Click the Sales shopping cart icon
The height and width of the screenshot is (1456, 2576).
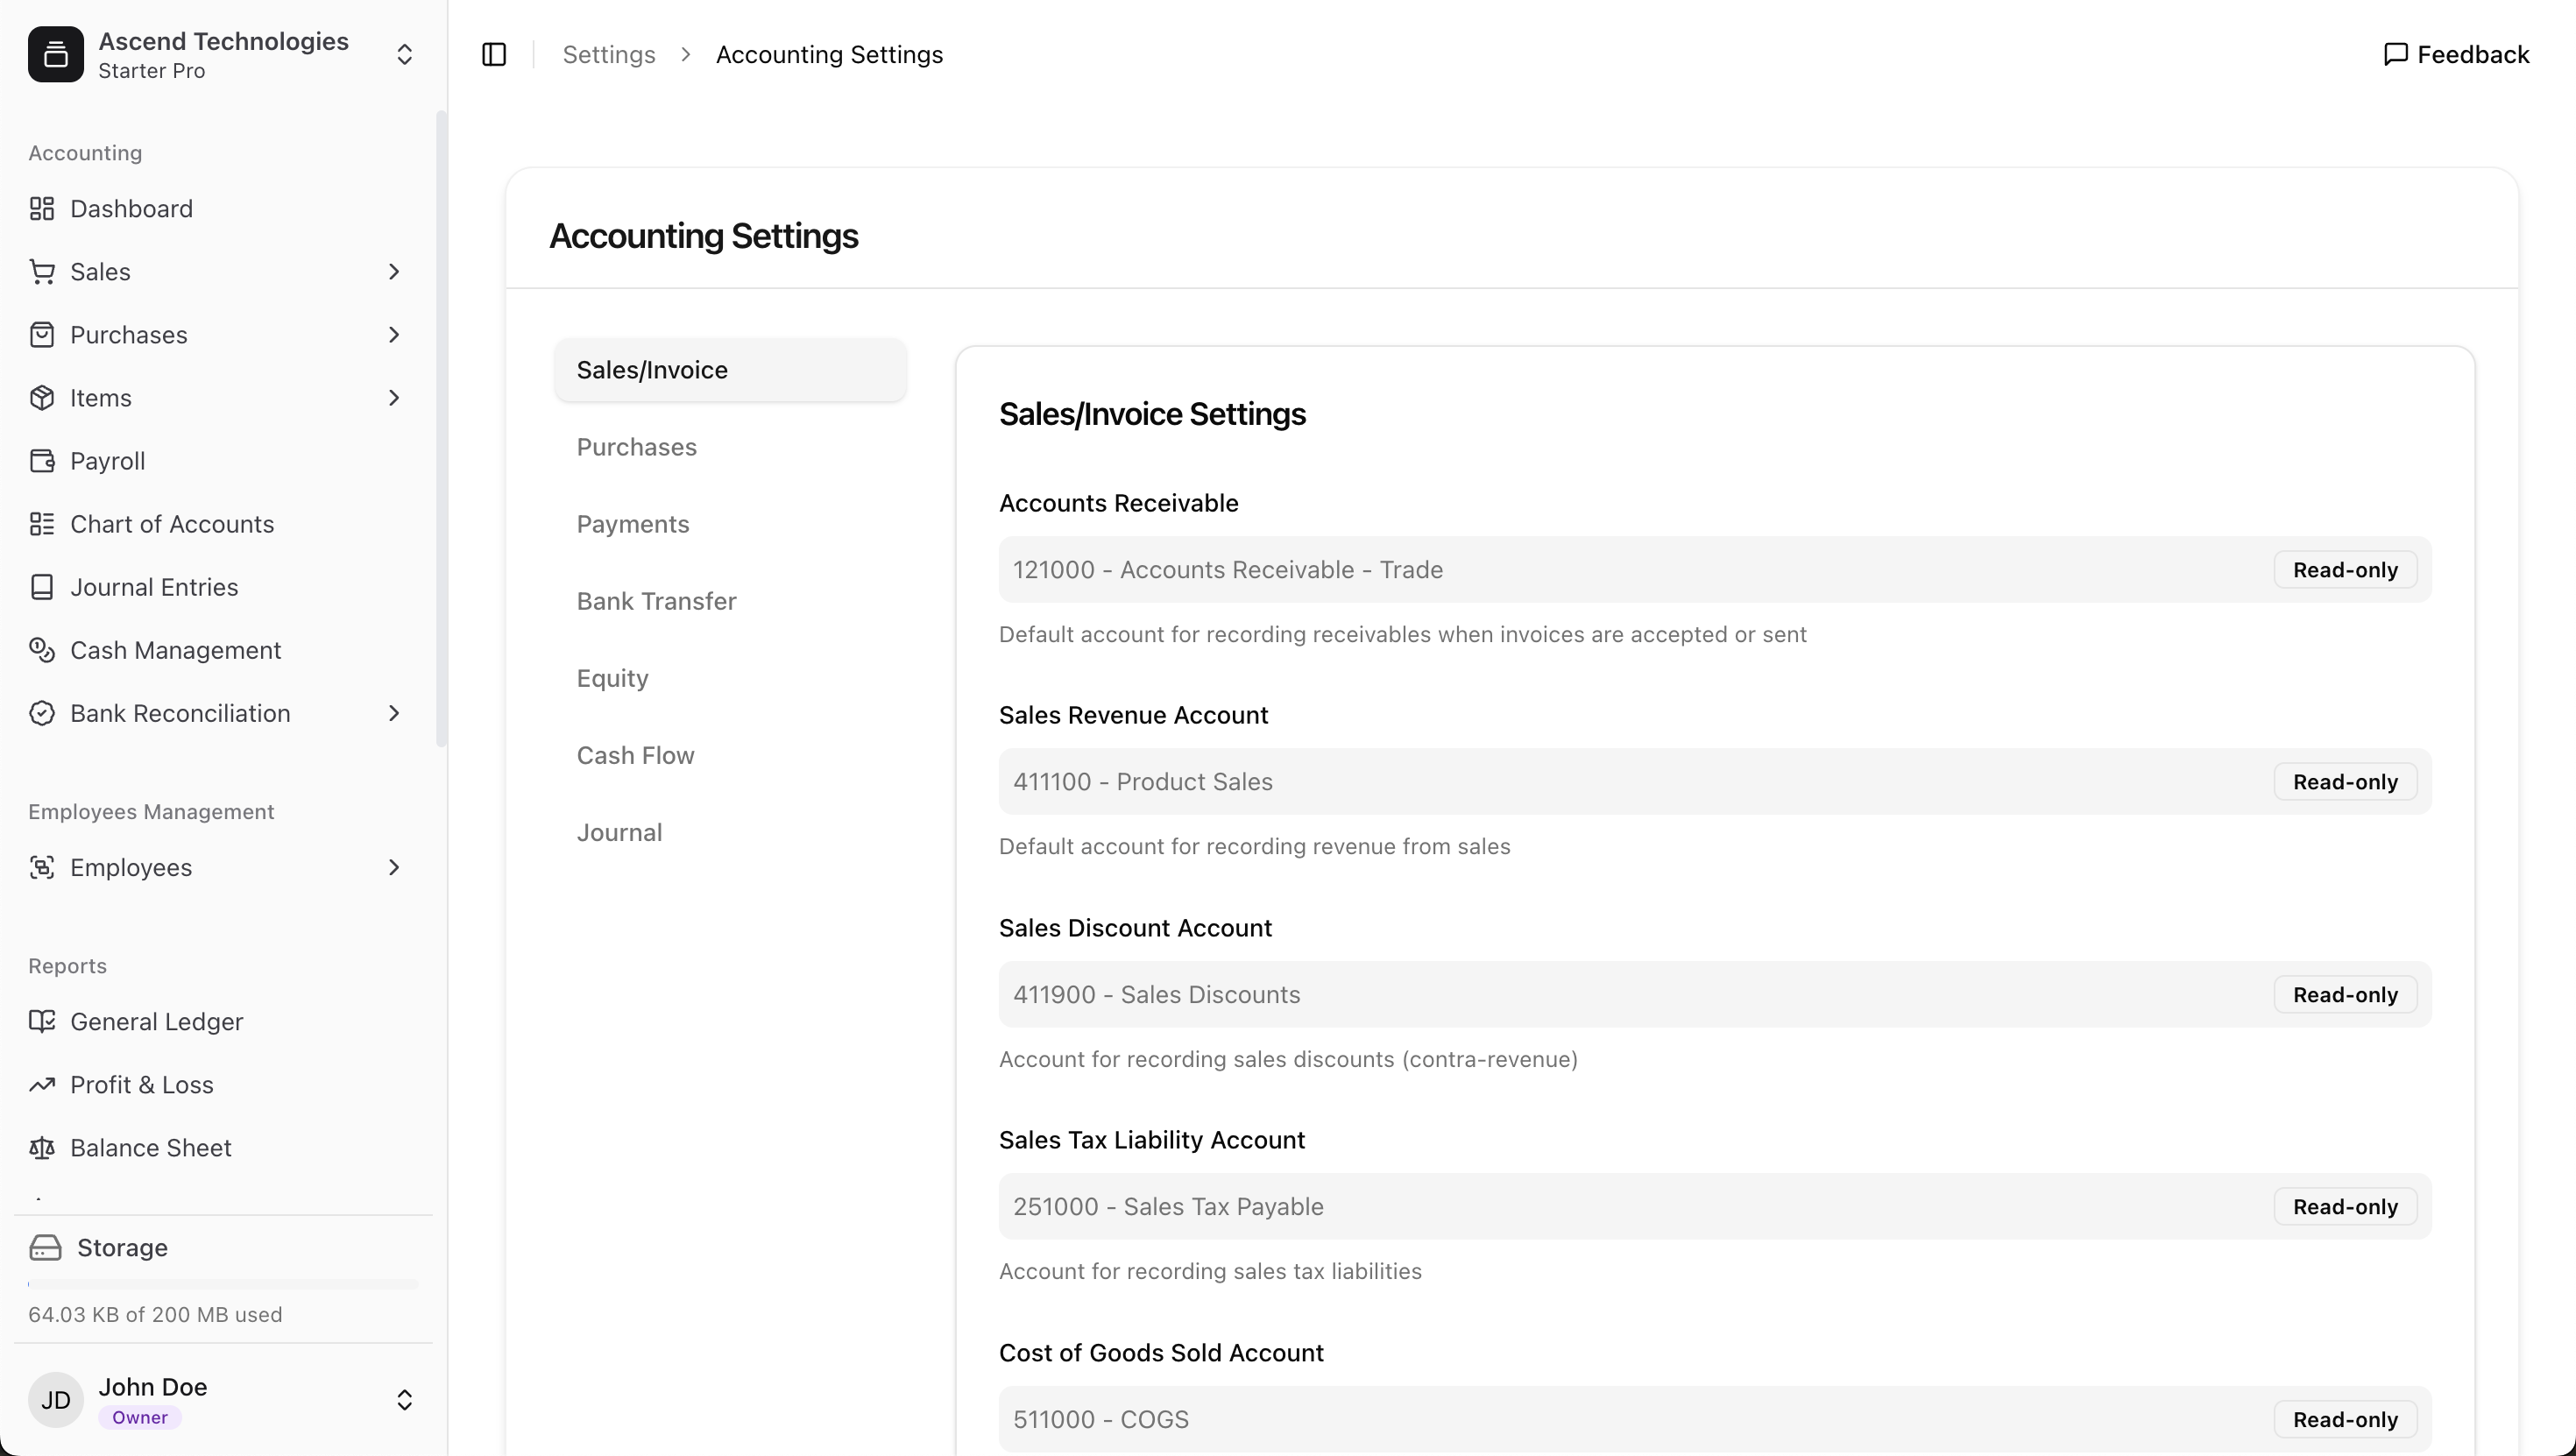42,271
